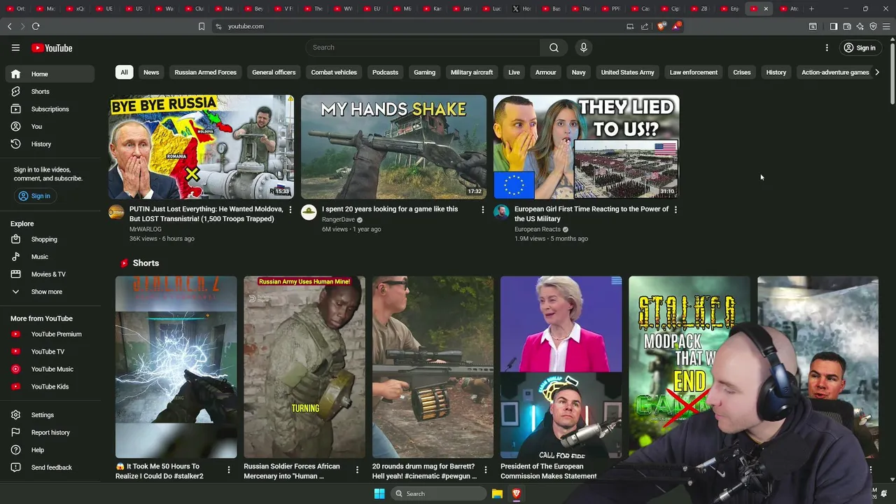Open File Explorer from the taskbar
The image size is (896, 504).
coord(497,493)
